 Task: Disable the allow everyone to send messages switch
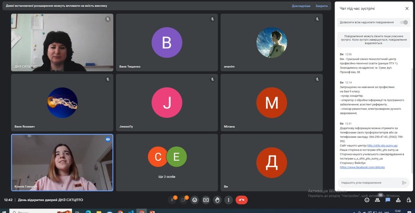(405, 22)
